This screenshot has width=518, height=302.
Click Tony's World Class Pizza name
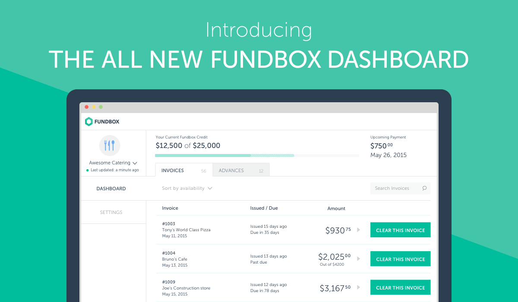186,230
